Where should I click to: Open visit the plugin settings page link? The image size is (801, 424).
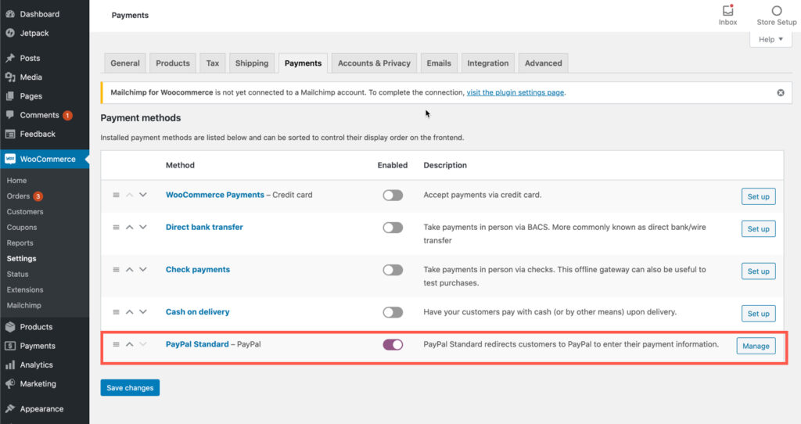515,92
